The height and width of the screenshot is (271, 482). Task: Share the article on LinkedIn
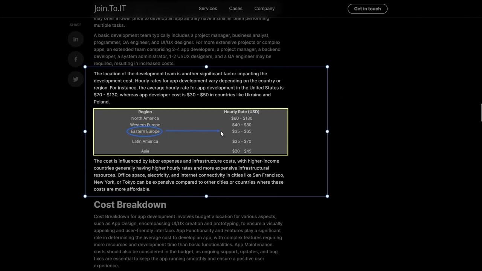point(76,39)
